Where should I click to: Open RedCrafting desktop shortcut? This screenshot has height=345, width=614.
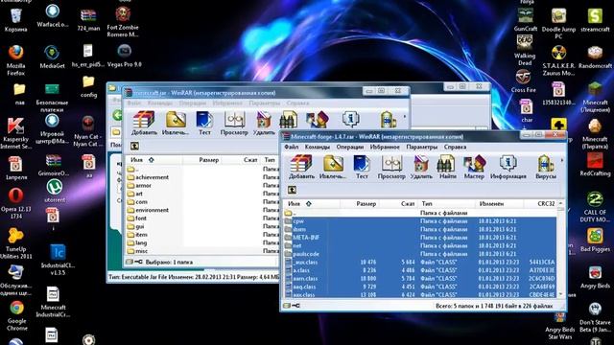tap(595, 164)
